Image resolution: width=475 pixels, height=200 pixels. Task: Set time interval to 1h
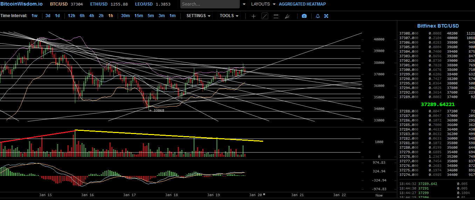pos(111,16)
